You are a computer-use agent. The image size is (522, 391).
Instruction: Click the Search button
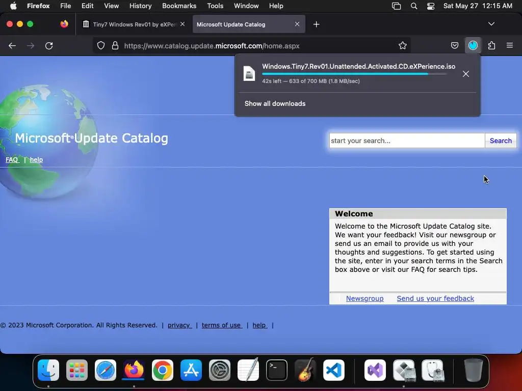(501, 141)
